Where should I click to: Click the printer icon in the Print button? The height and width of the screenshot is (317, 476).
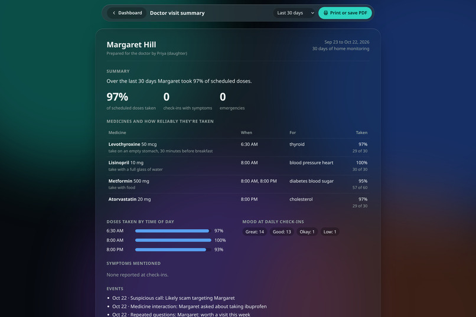tap(325, 13)
